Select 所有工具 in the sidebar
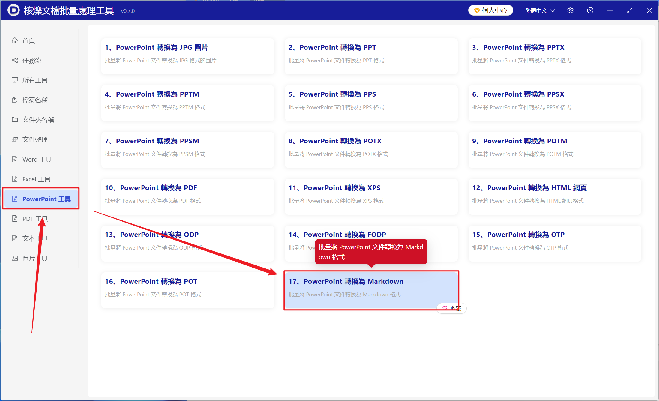The width and height of the screenshot is (659, 401). (x=42, y=80)
